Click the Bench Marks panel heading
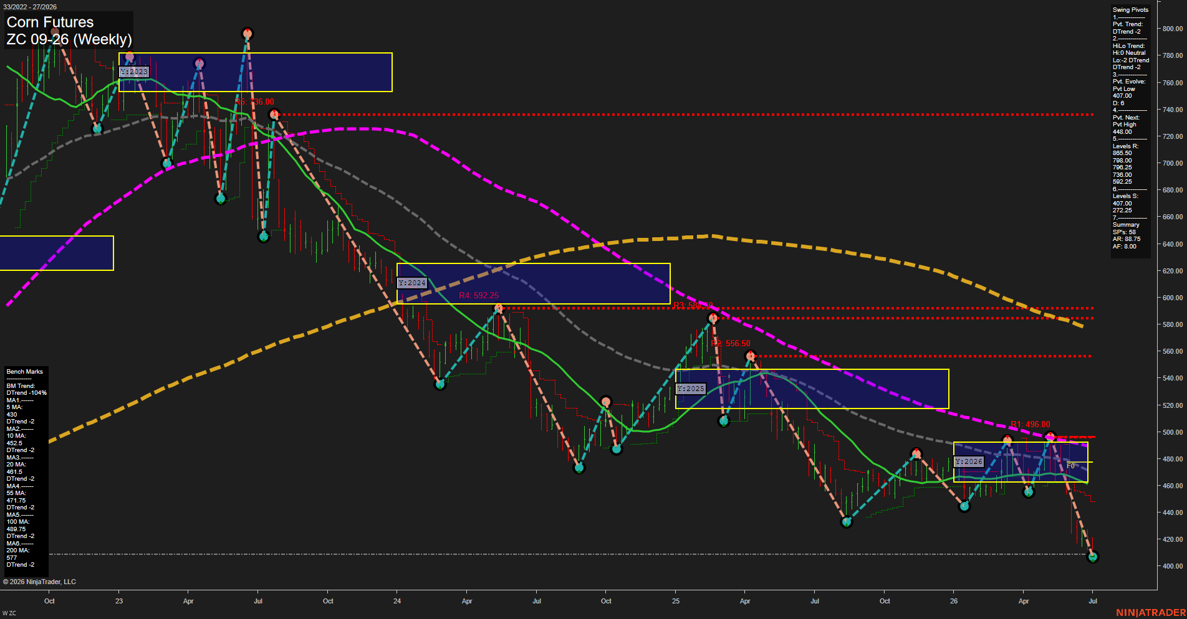The width and height of the screenshot is (1187, 619). (25, 372)
